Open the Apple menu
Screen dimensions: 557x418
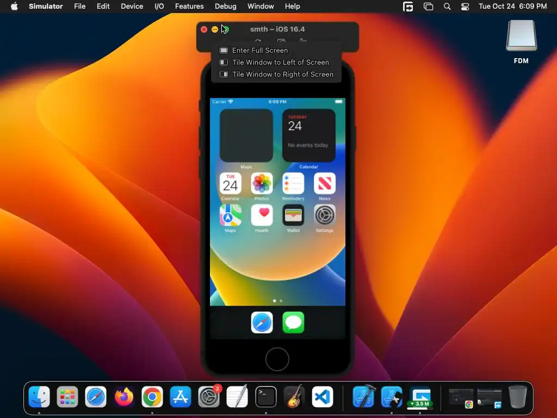click(14, 7)
